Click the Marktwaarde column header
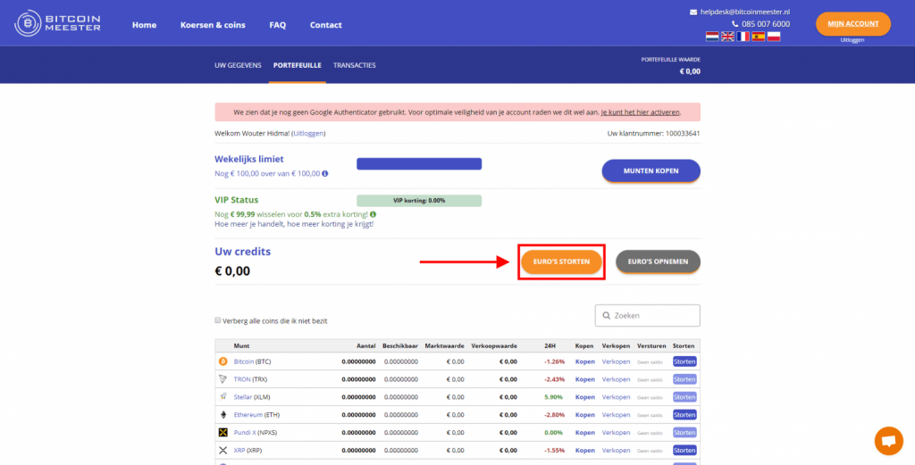The width and height of the screenshot is (915, 465). 445,346
